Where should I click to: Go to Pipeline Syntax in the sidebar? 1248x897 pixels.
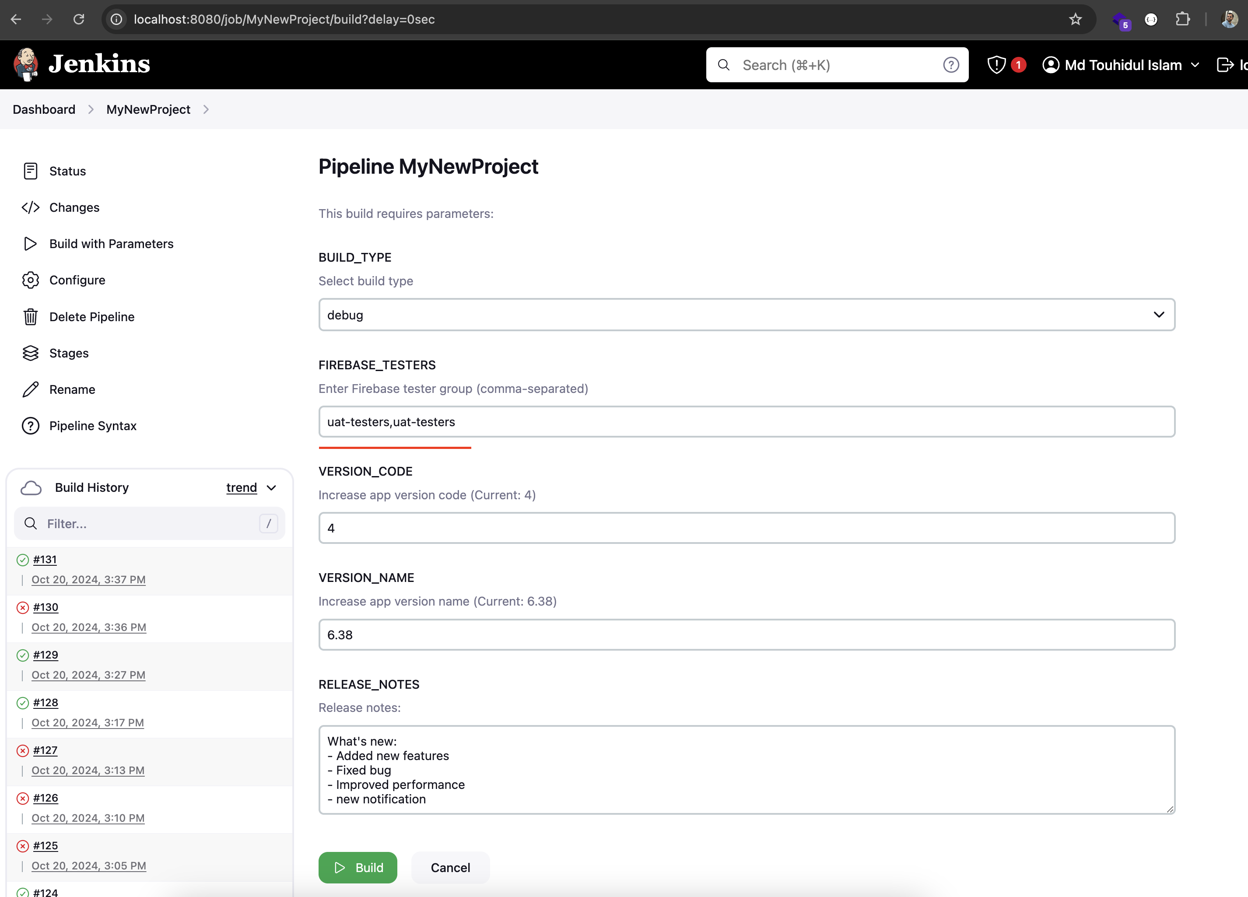(92, 426)
